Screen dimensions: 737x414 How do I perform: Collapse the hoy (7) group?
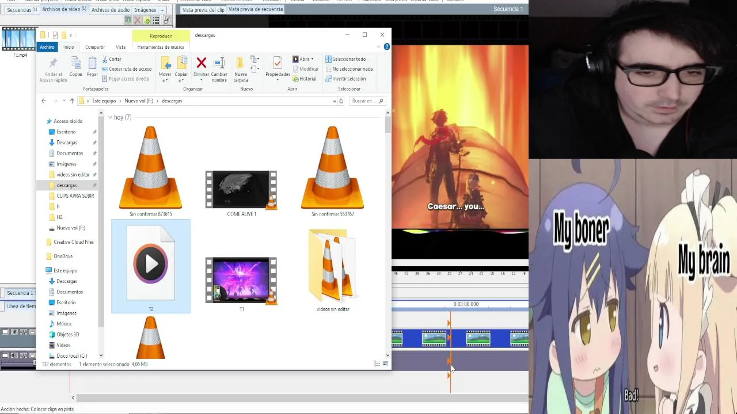pos(110,117)
